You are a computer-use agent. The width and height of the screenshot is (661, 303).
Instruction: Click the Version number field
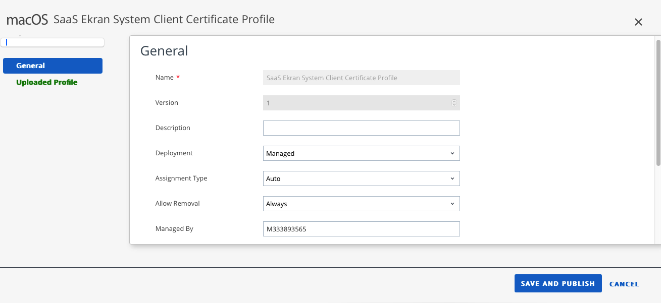click(x=356, y=103)
